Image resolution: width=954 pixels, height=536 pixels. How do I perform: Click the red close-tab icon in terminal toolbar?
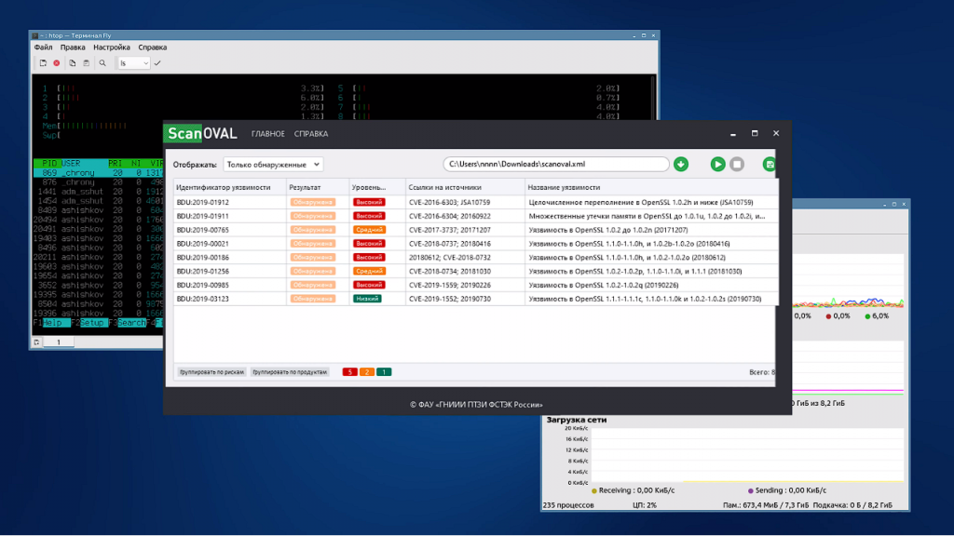(x=57, y=62)
